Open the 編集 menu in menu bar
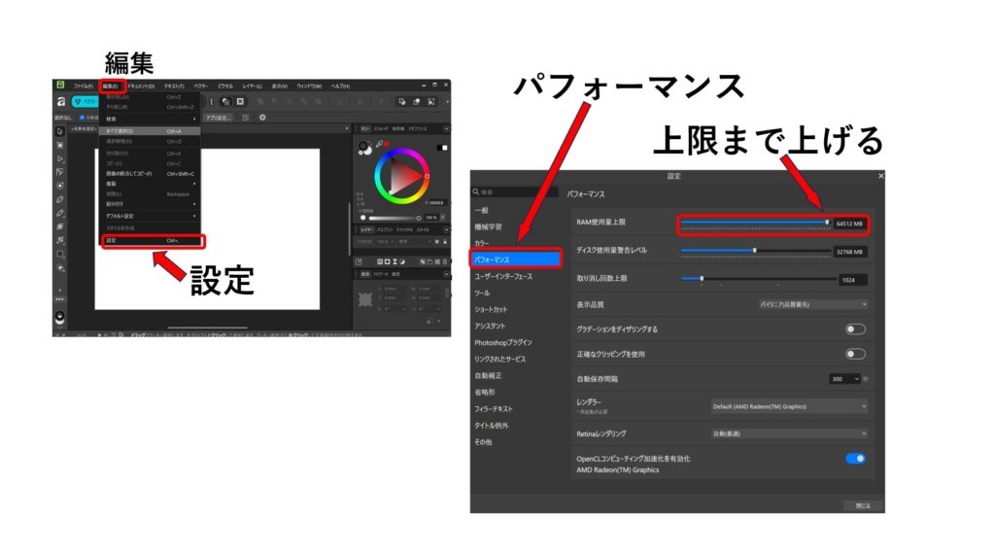Image resolution: width=995 pixels, height=553 pixels. (111, 86)
